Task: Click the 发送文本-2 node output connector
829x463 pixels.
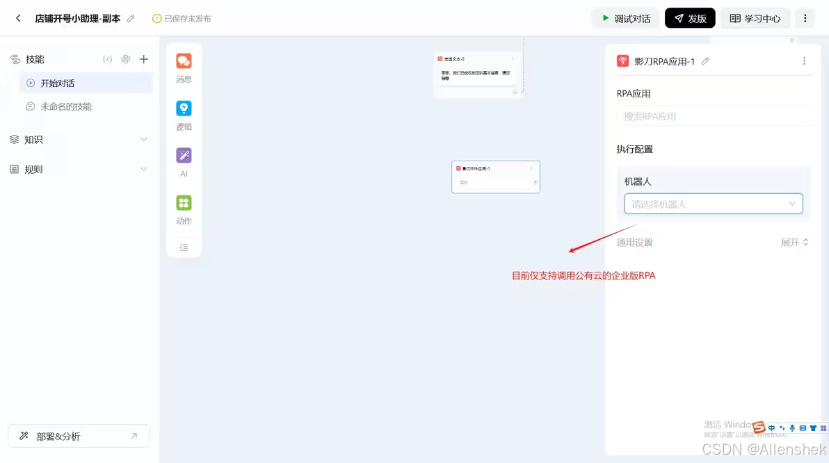Action: point(515,92)
